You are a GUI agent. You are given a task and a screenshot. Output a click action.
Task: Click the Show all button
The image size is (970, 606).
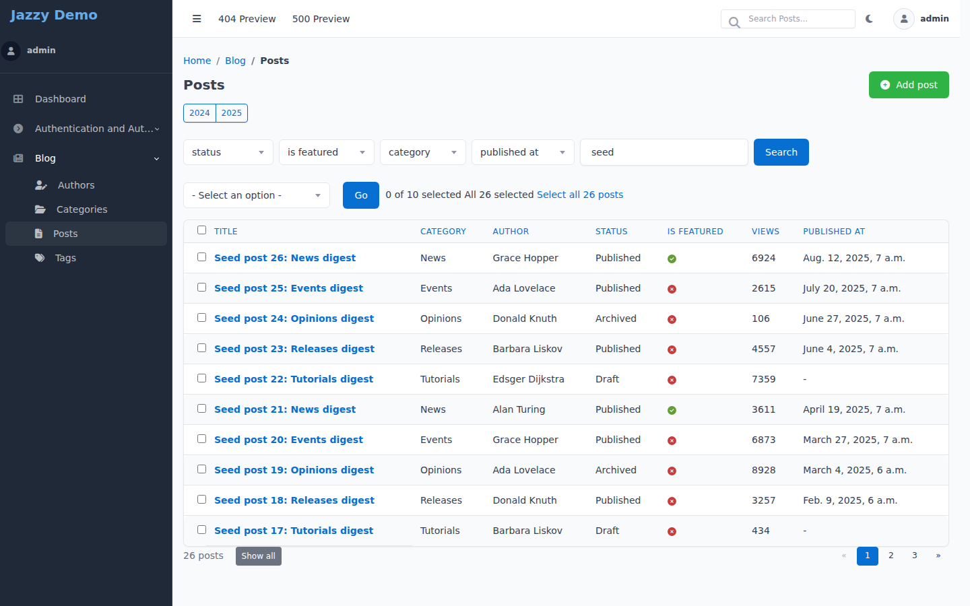(259, 556)
